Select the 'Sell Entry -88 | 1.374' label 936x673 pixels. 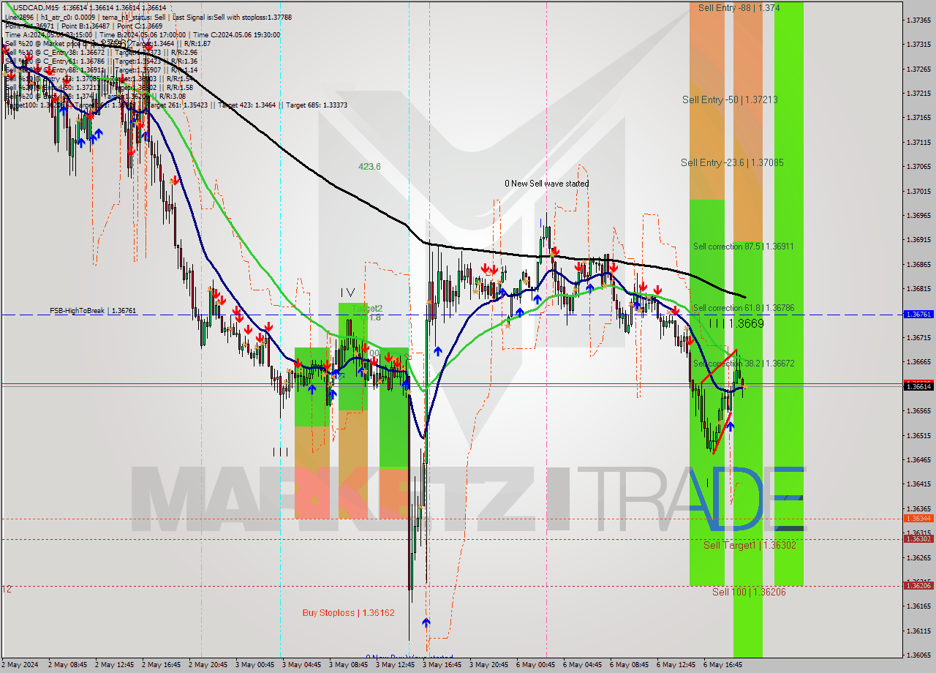(739, 7)
